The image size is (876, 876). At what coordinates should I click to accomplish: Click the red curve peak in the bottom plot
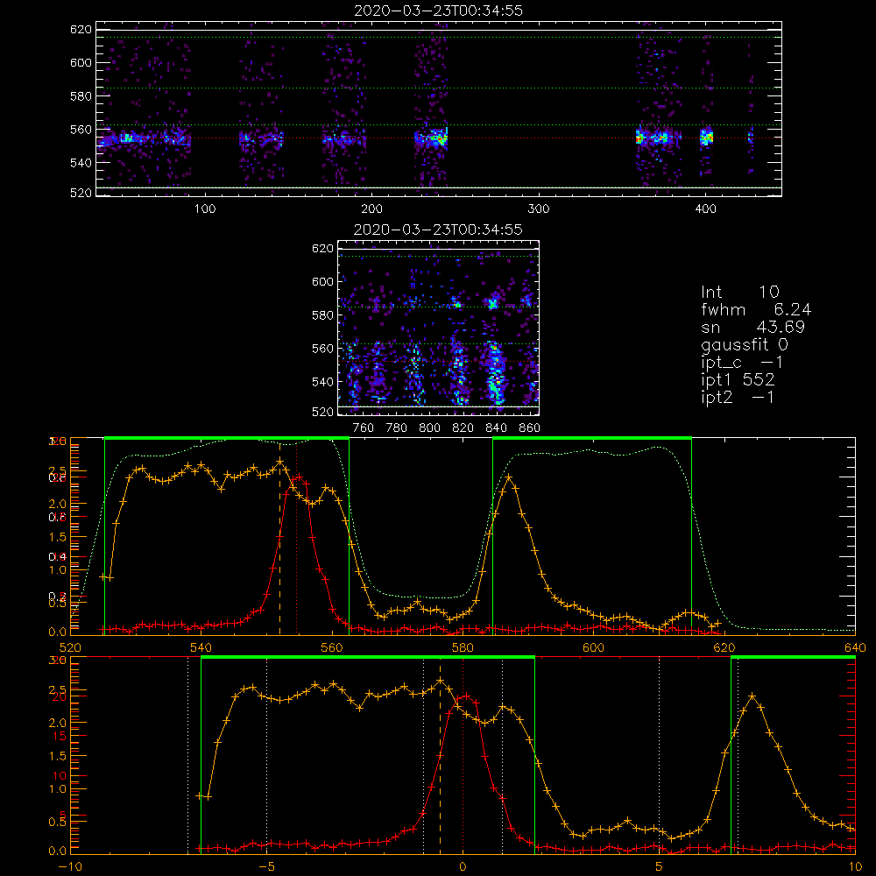[x=466, y=696]
